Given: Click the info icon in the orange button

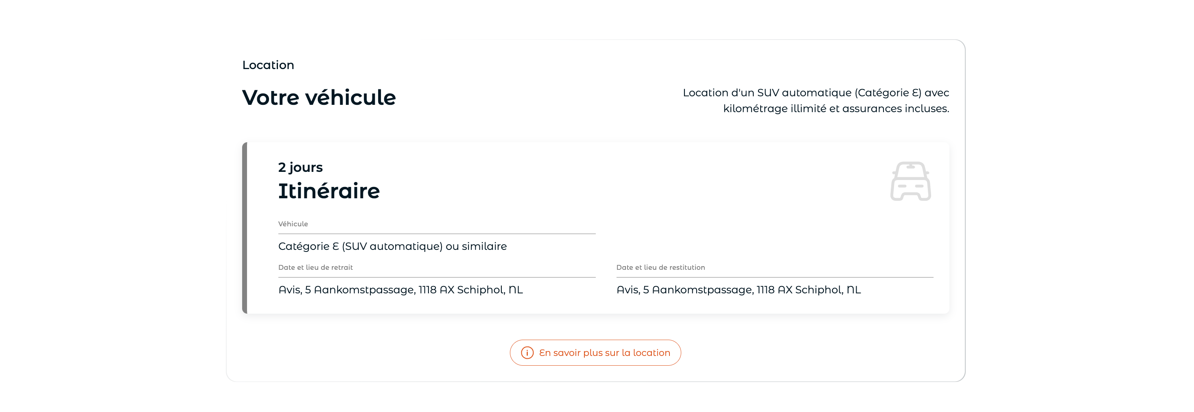Looking at the screenshot, I should pyautogui.click(x=527, y=353).
